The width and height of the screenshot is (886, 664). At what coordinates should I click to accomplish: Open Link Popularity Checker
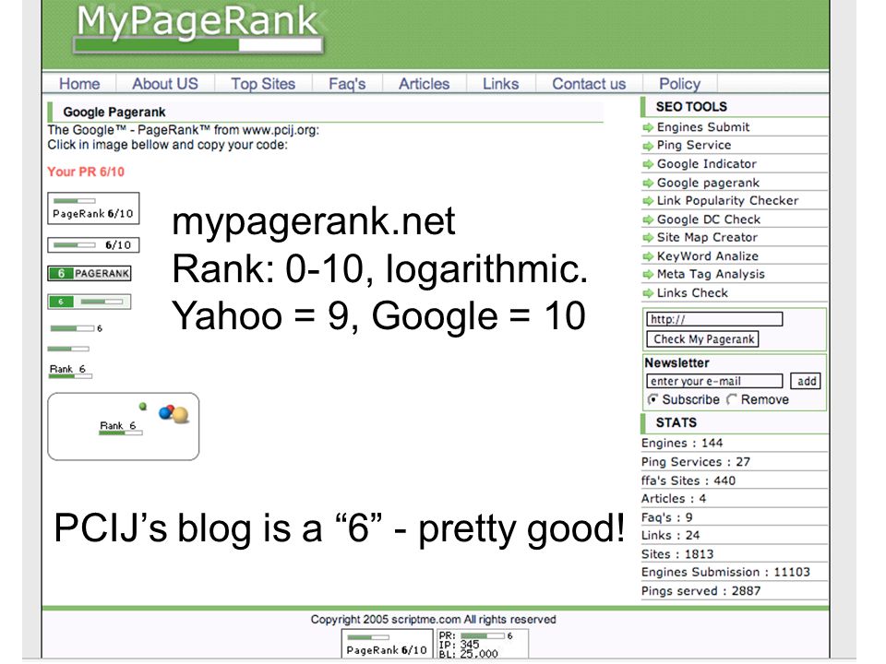(x=727, y=200)
